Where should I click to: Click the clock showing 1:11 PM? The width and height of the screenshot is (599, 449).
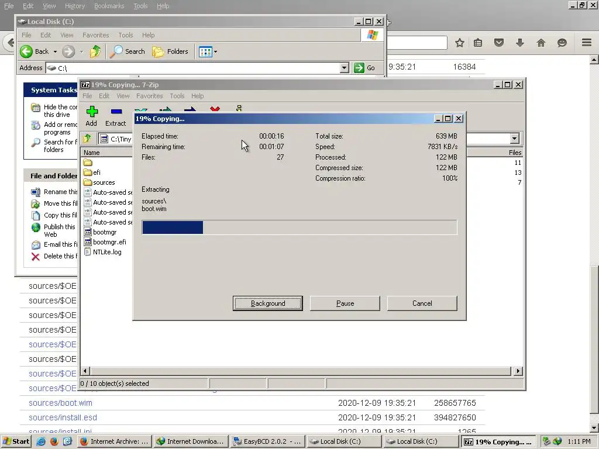point(579,441)
